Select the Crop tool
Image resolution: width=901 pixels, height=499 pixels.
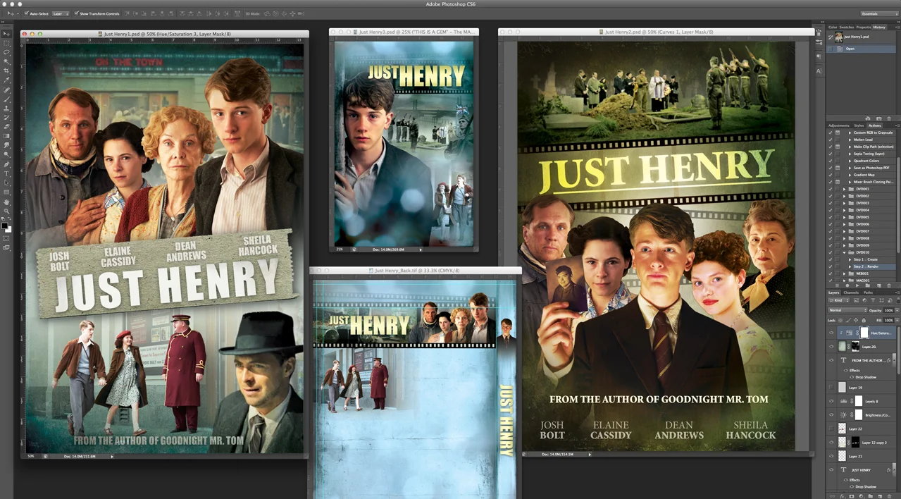point(7,70)
